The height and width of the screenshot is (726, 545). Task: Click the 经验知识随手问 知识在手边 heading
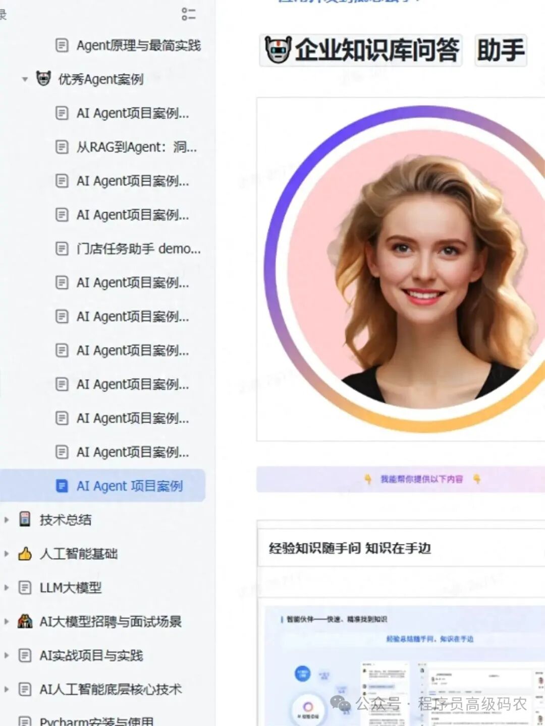pyautogui.click(x=350, y=548)
